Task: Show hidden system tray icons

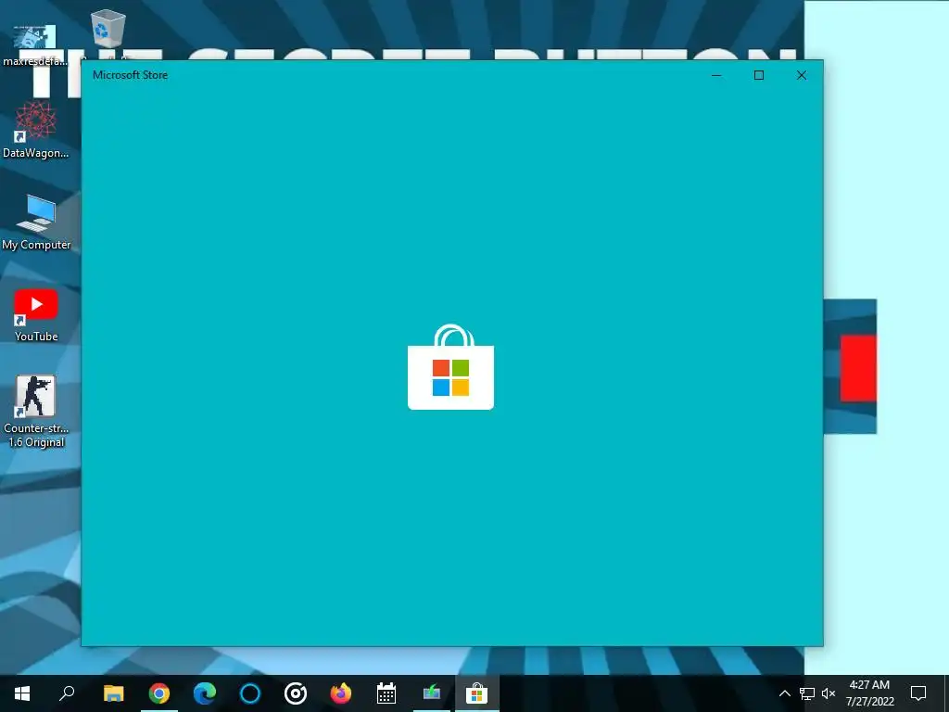Action: point(784,693)
